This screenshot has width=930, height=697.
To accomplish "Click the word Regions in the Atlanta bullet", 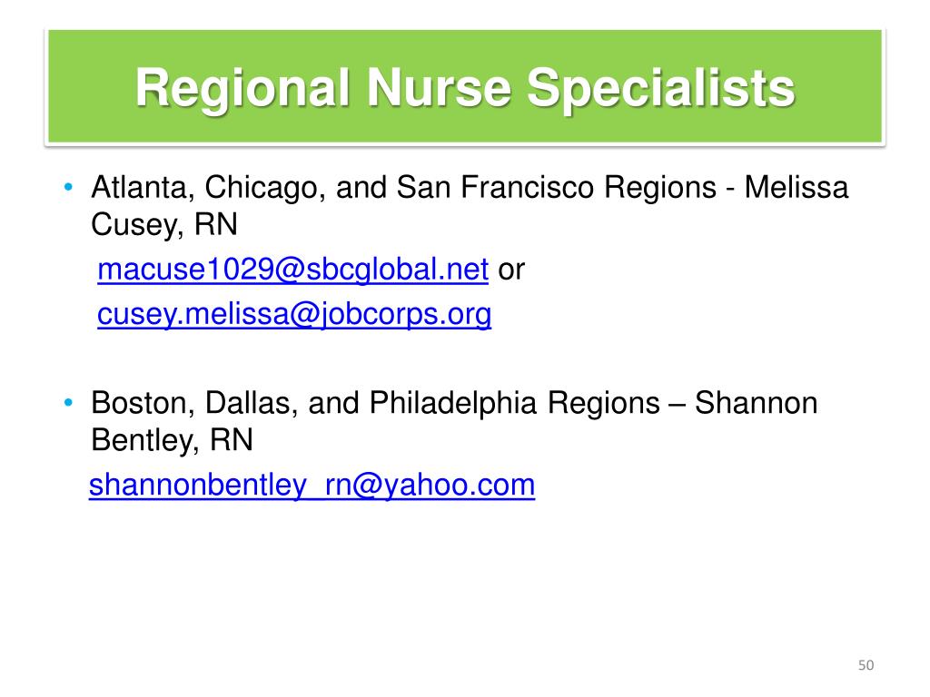I will [660, 189].
